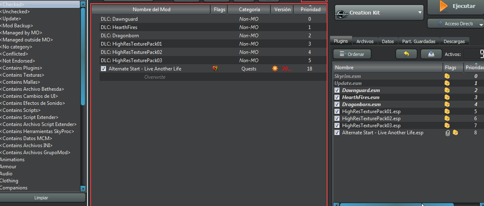Click the orange play icon on Ejecutar
This screenshot has height=206, width=484.
(444, 6)
